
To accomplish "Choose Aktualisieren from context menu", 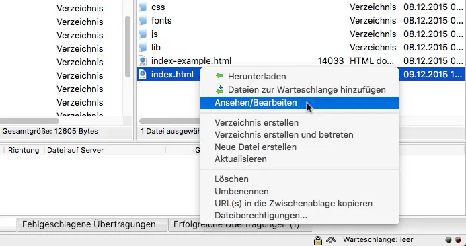I will click(299, 159).
